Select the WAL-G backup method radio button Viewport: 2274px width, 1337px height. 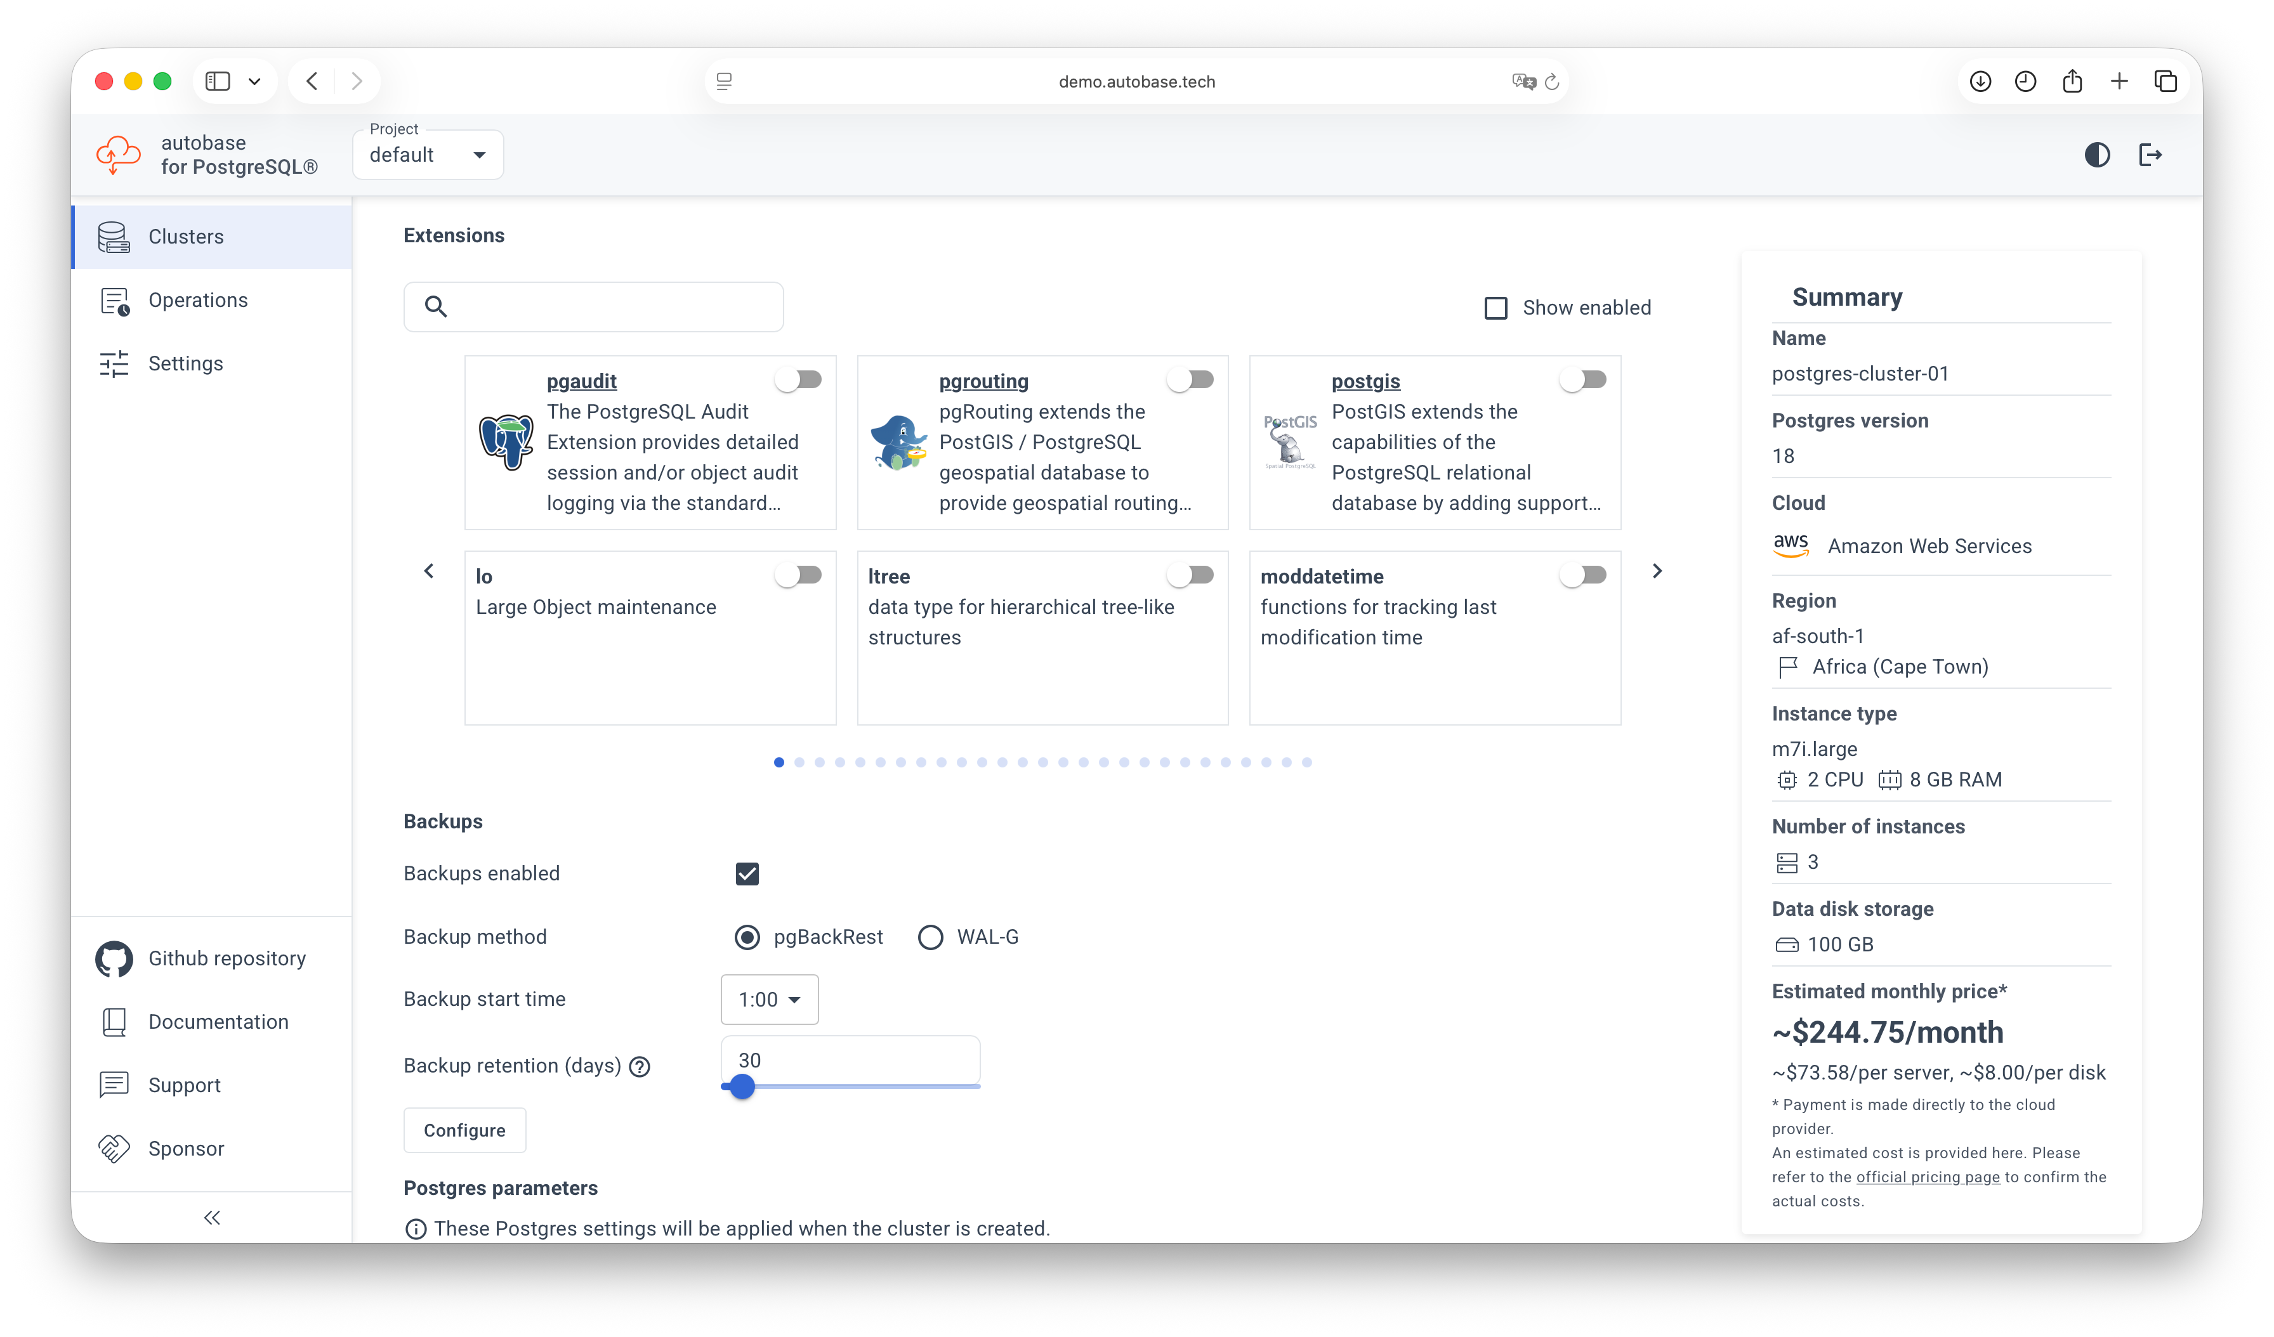click(x=930, y=936)
